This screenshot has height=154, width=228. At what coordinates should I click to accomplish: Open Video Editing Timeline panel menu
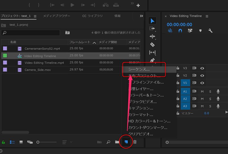[207, 16]
